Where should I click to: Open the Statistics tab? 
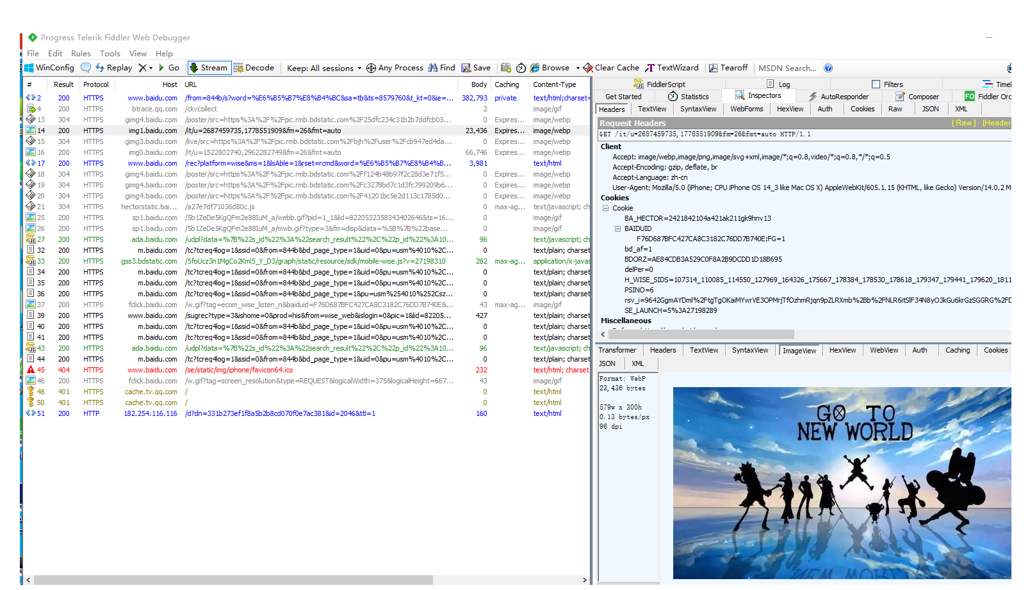tap(689, 97)
